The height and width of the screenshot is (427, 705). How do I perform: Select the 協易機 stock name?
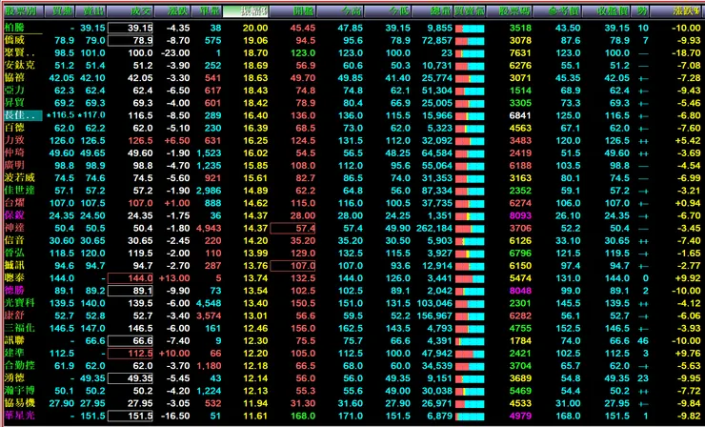click(x=19, y=403)
